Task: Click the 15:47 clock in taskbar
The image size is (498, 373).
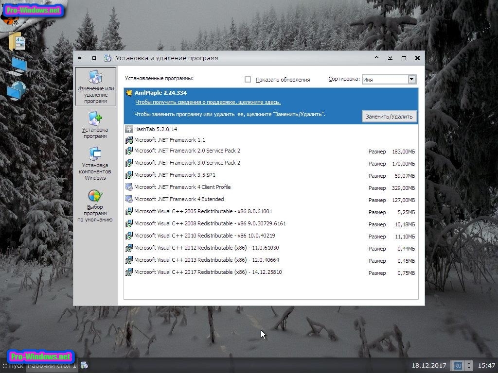Action: [x=486, y=366]
